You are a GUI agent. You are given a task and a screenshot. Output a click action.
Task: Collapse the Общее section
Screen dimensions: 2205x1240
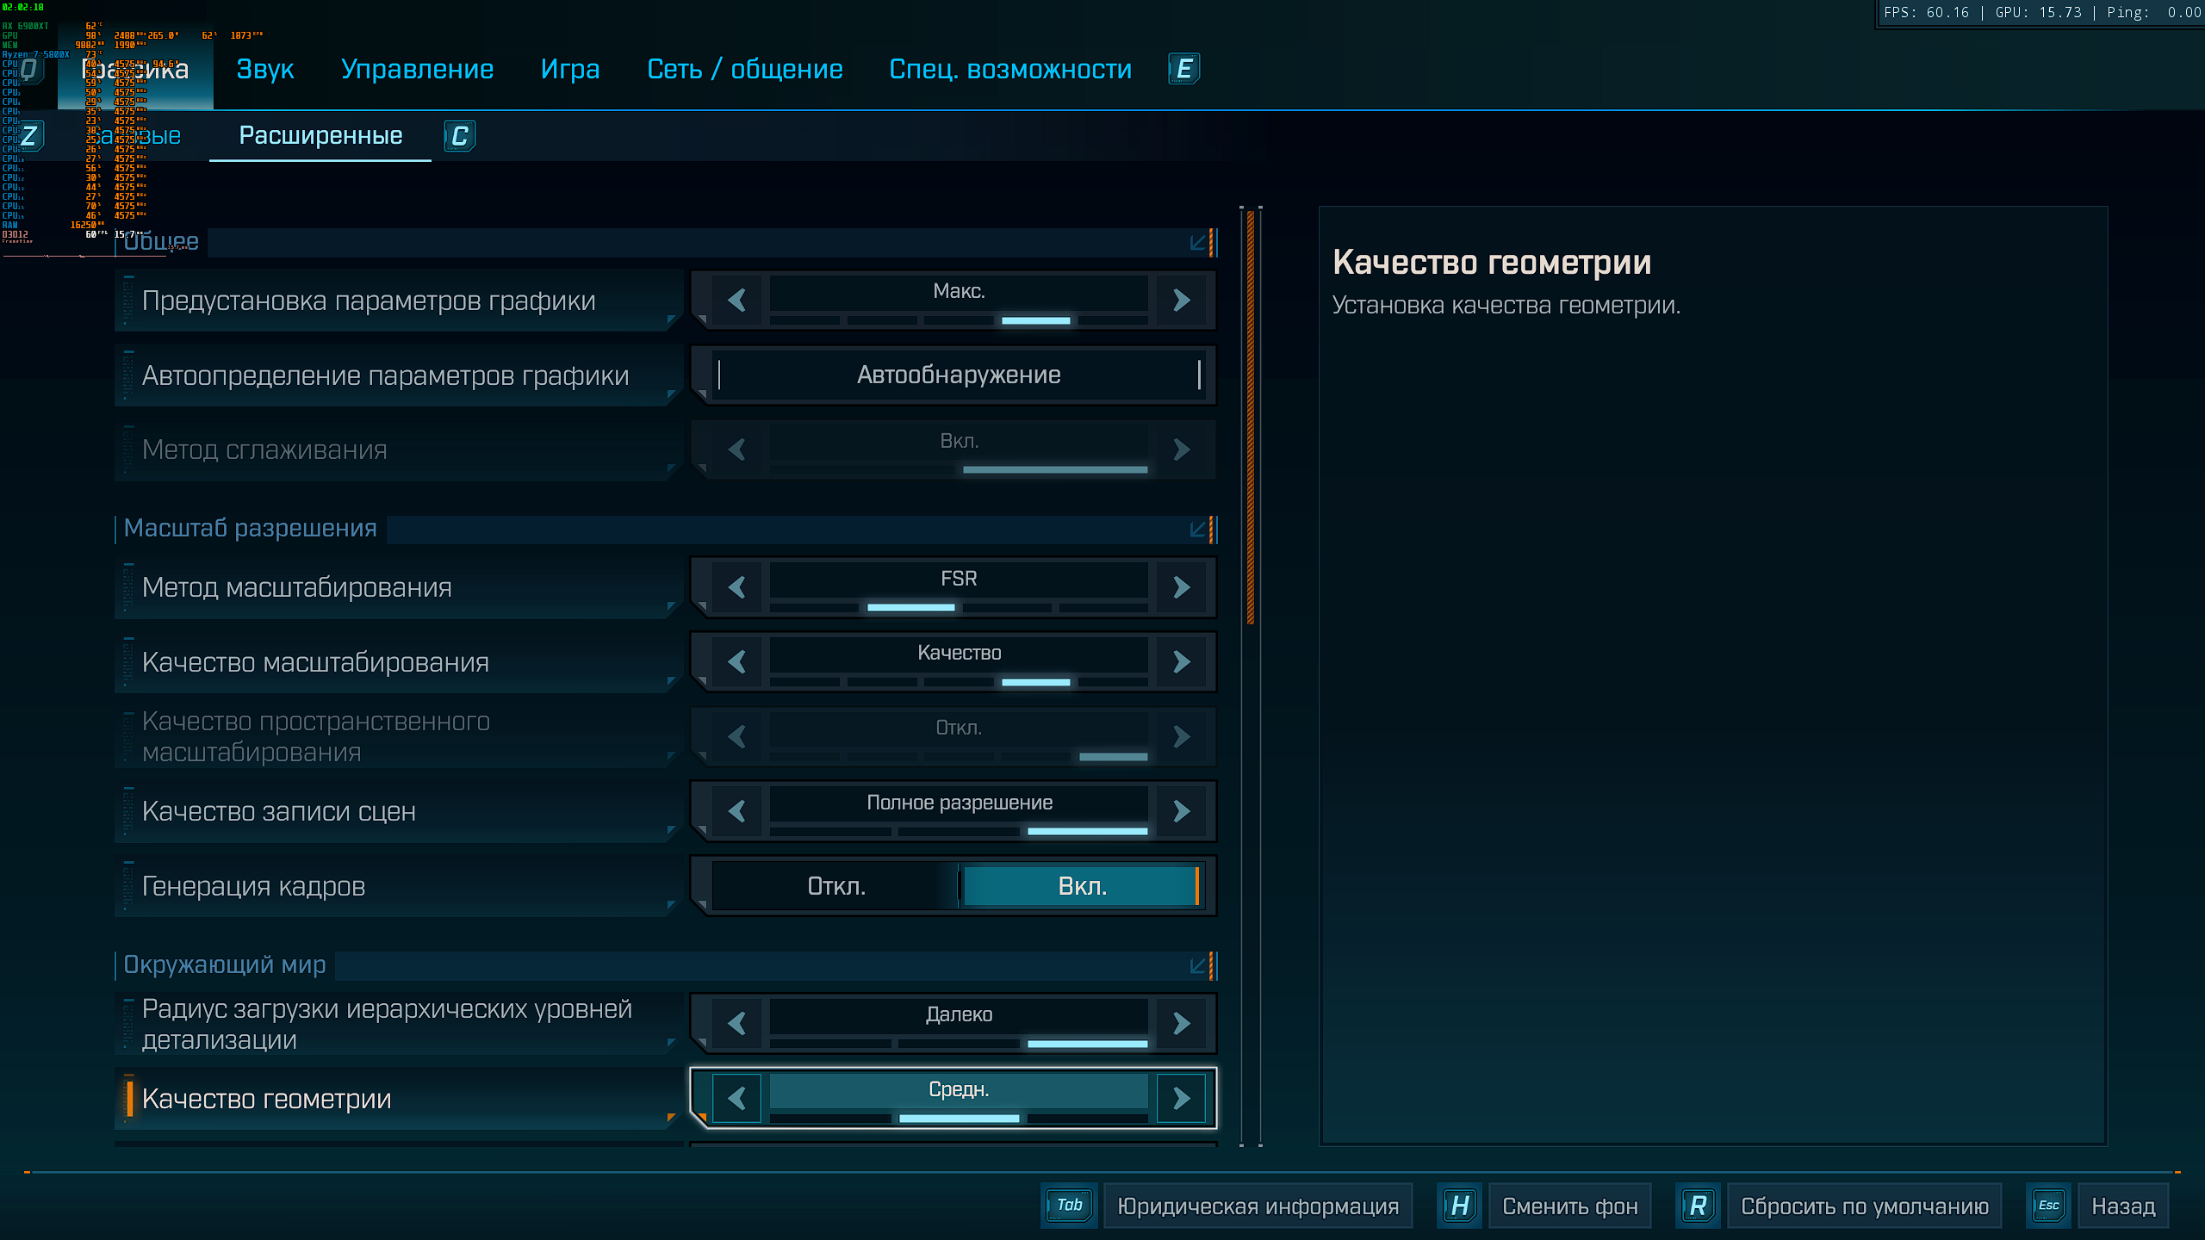pos(1197,243)
